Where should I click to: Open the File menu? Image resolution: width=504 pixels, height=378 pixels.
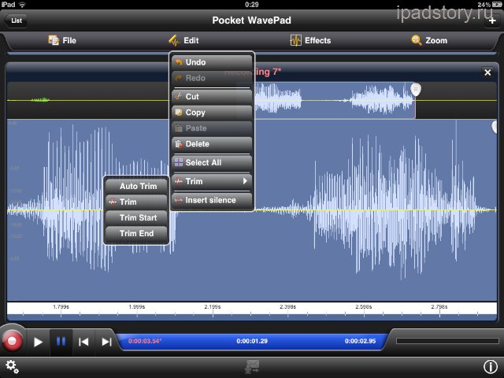(62, 40)
